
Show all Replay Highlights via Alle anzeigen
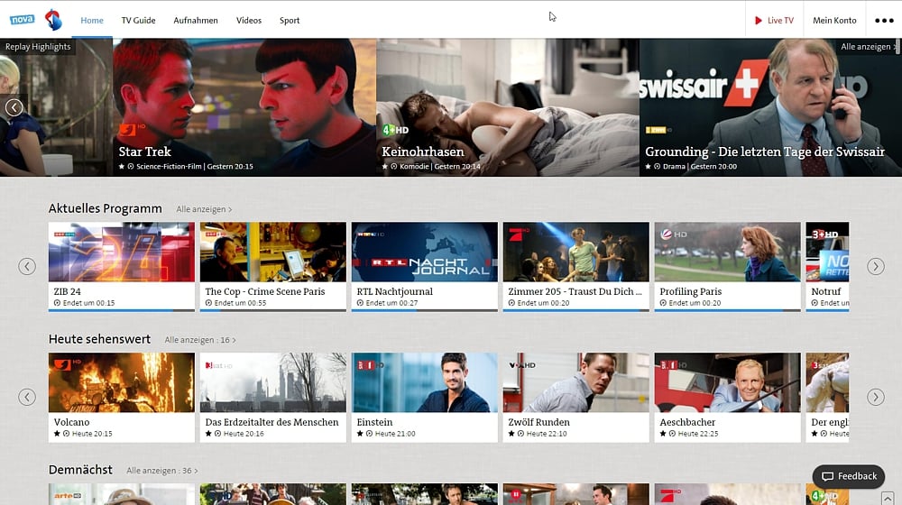868,47
